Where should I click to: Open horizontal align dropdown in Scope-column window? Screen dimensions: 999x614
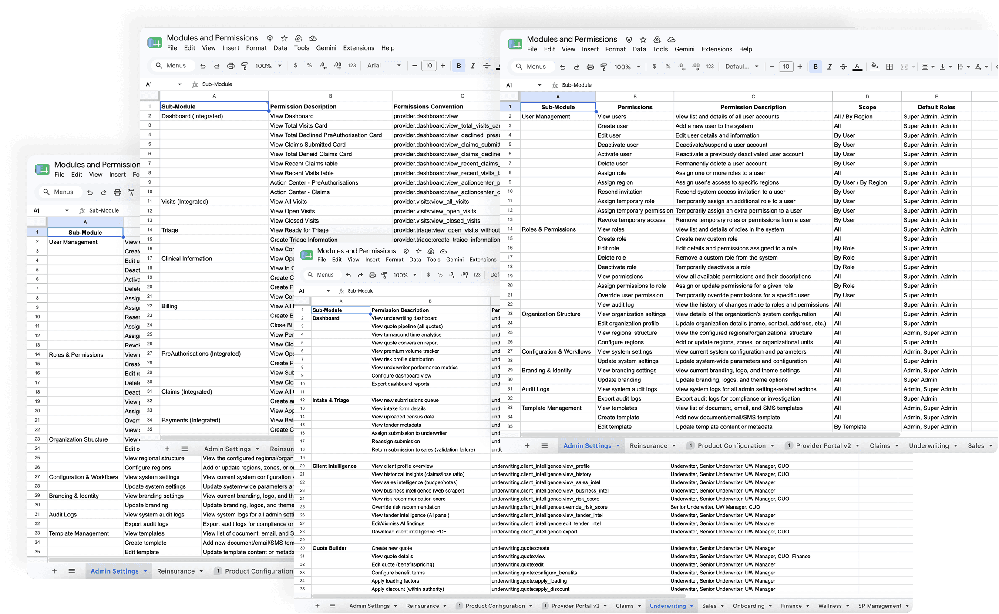[928, 67]
